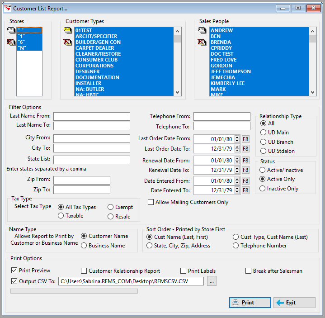The height and width of the screenshot is (318, 325).
Task: Browse for CSV output file path
Action: pyautogui.click(x=212, y=281)
